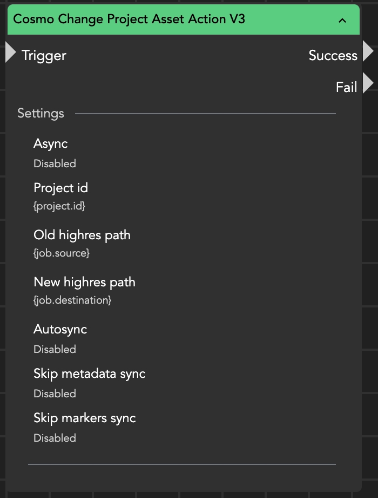Screen dimensions: 378x498
Task: Select the Old highres path label
Action: click(82, 235)
